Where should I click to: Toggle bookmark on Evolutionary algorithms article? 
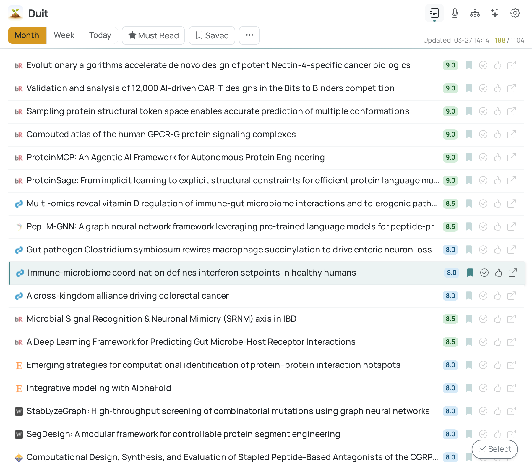[469, 65]
